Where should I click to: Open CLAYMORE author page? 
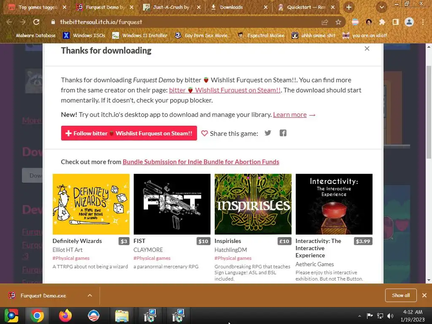click(x=148, y=250)
